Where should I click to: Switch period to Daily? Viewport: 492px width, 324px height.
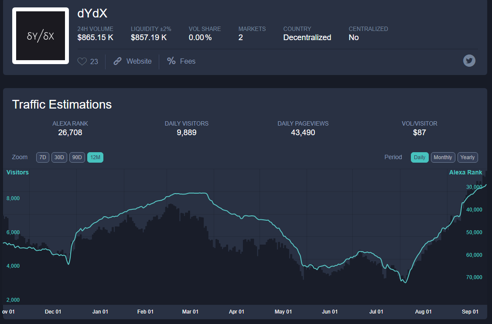click(x=420, y=157)
